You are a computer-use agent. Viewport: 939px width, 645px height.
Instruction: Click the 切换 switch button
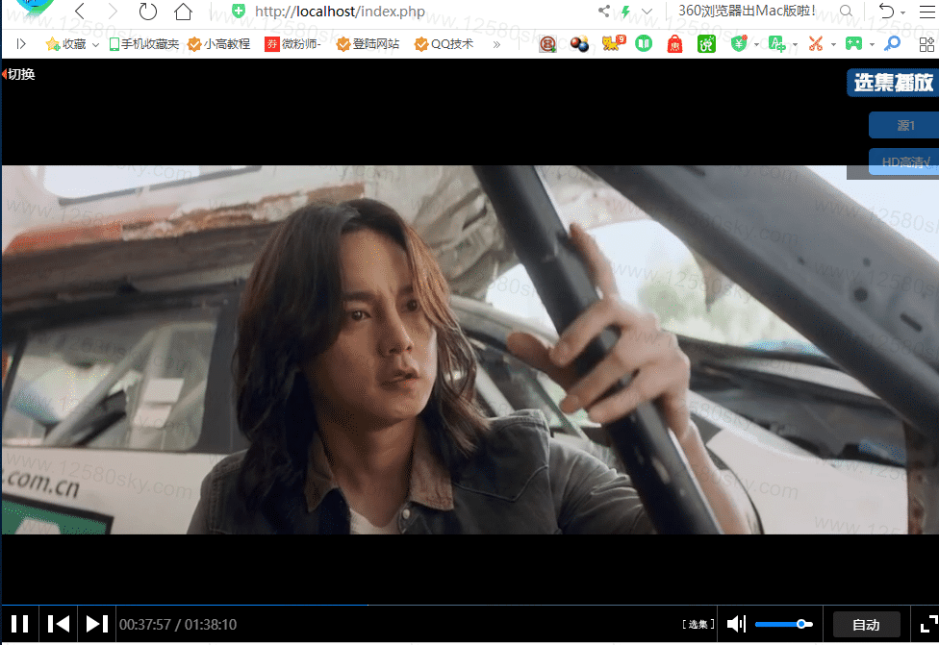[x=19, y=74]
